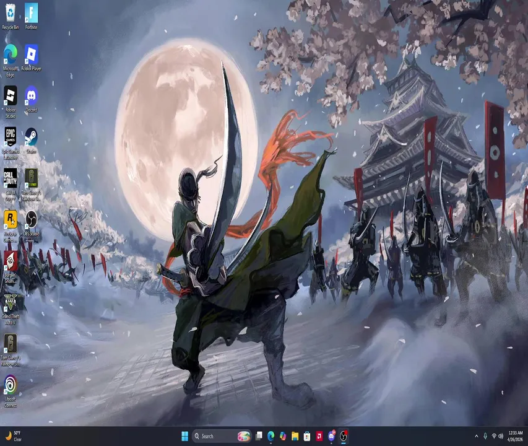Select the Rainbow Six shortcut above Ubisoft Connect
528x446 pixels.
[11, 350]
